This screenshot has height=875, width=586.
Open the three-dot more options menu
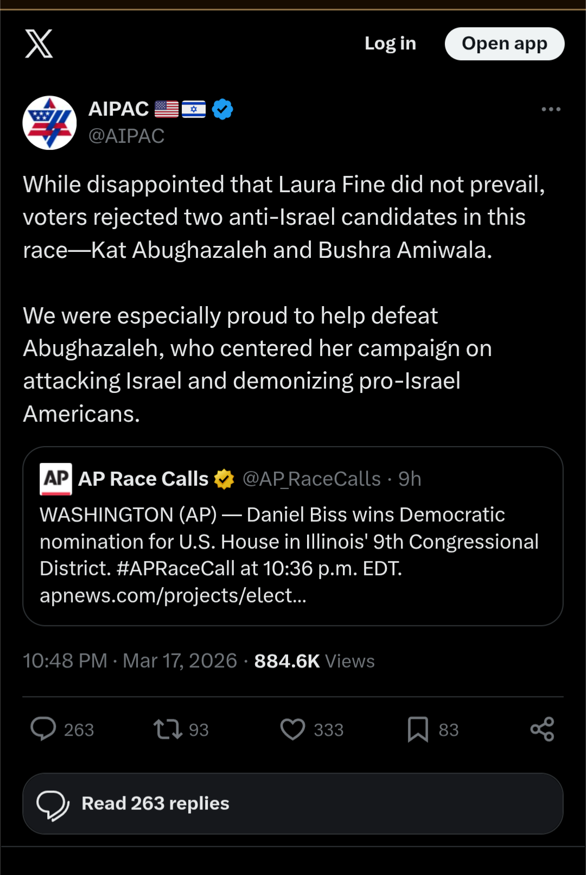551,110
